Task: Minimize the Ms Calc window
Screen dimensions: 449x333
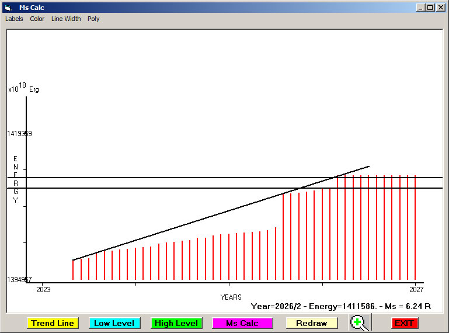Action: click(x=420, y=8)
